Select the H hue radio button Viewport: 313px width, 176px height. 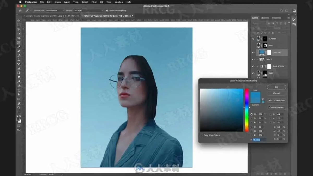pos(252,114)
